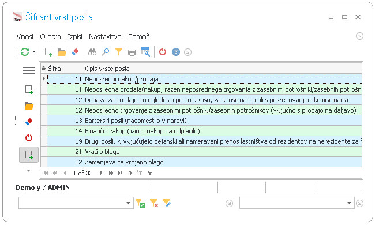Expand the side panel down arrow
The height and width of the screenshot is (225, 375).
click(28, 171)
